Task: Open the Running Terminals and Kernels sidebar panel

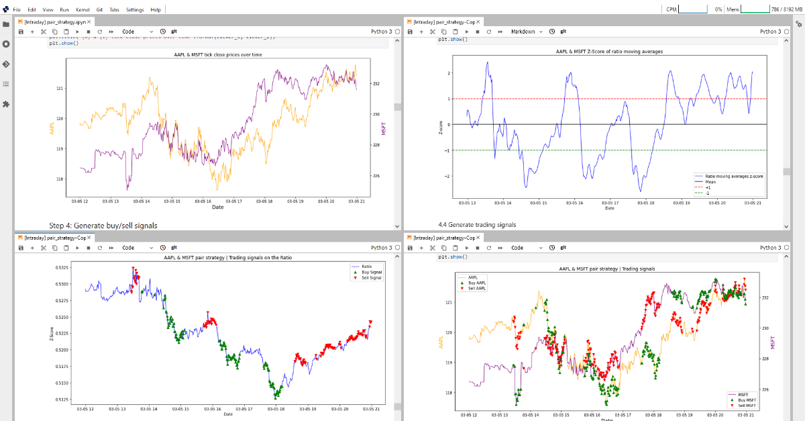Action: [x=6, y=44]
